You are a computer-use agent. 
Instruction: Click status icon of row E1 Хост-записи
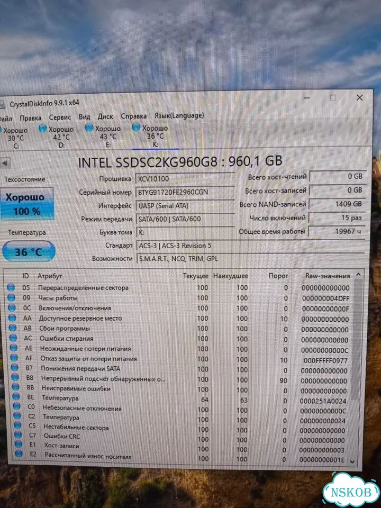(x=19, y=444)
